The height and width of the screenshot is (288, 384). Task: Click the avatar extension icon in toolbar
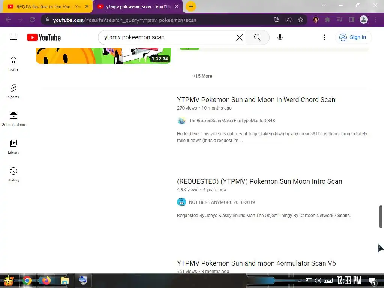[x=316, y=19]
